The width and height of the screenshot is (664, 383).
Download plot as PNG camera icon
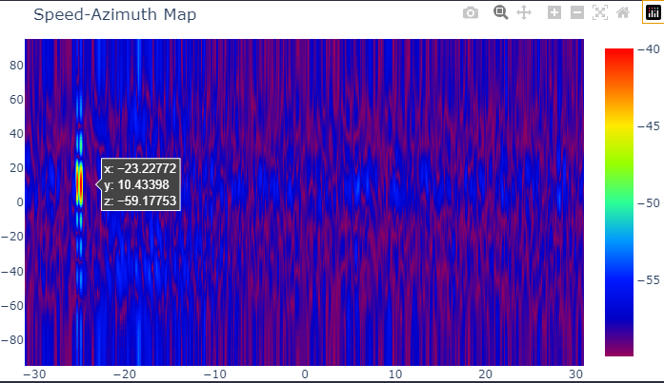coord(471,13)
